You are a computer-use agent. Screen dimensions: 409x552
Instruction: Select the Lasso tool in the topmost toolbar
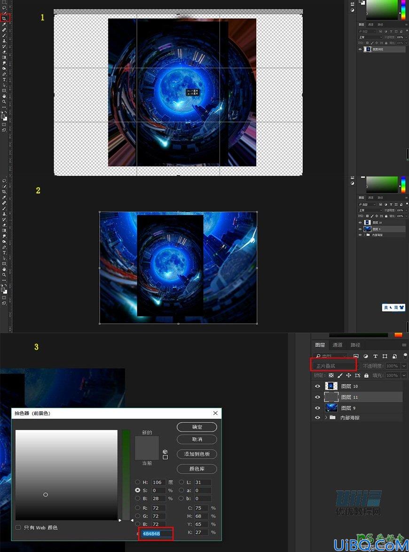4,8
